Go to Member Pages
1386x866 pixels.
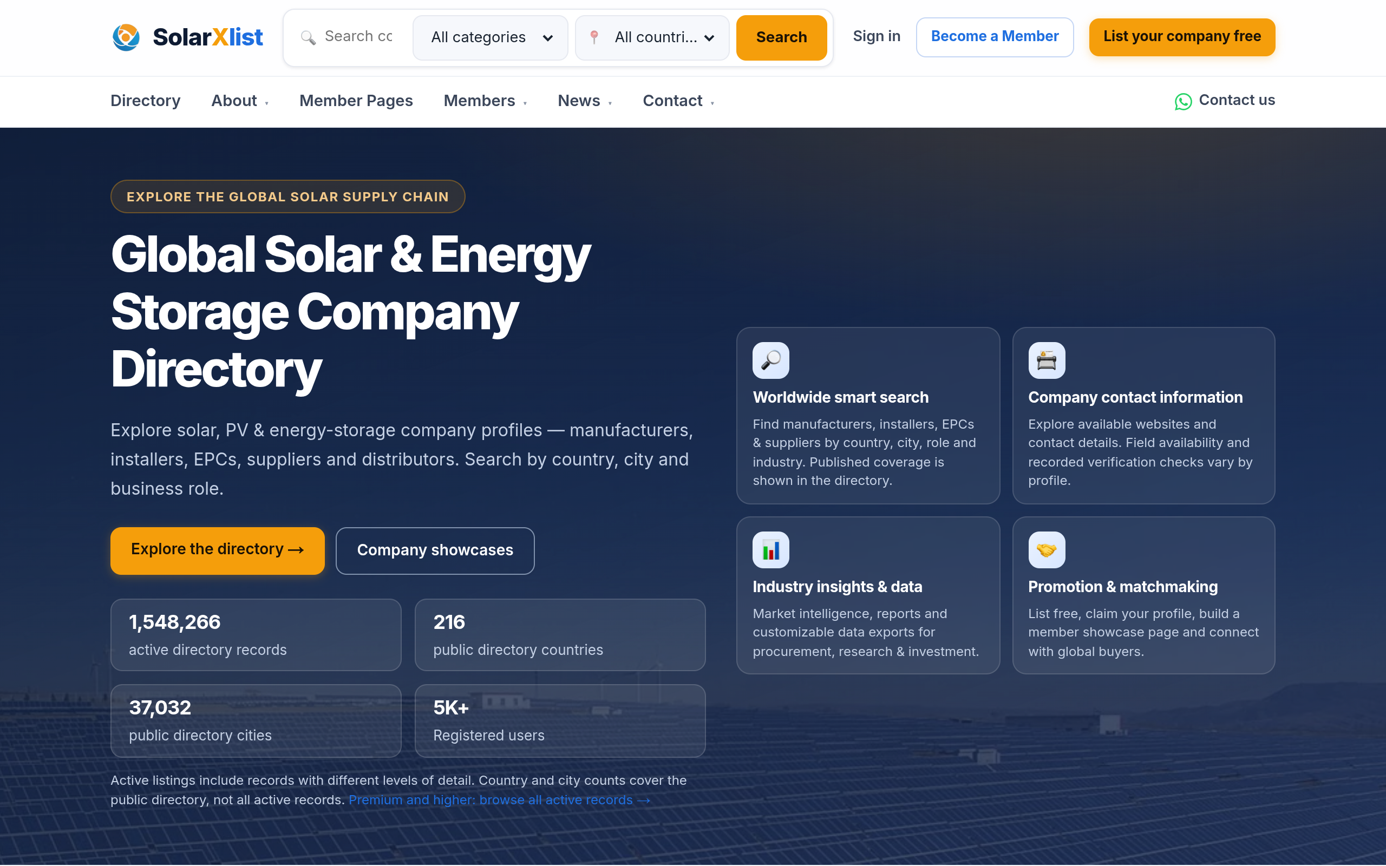(x=356, y=101)
